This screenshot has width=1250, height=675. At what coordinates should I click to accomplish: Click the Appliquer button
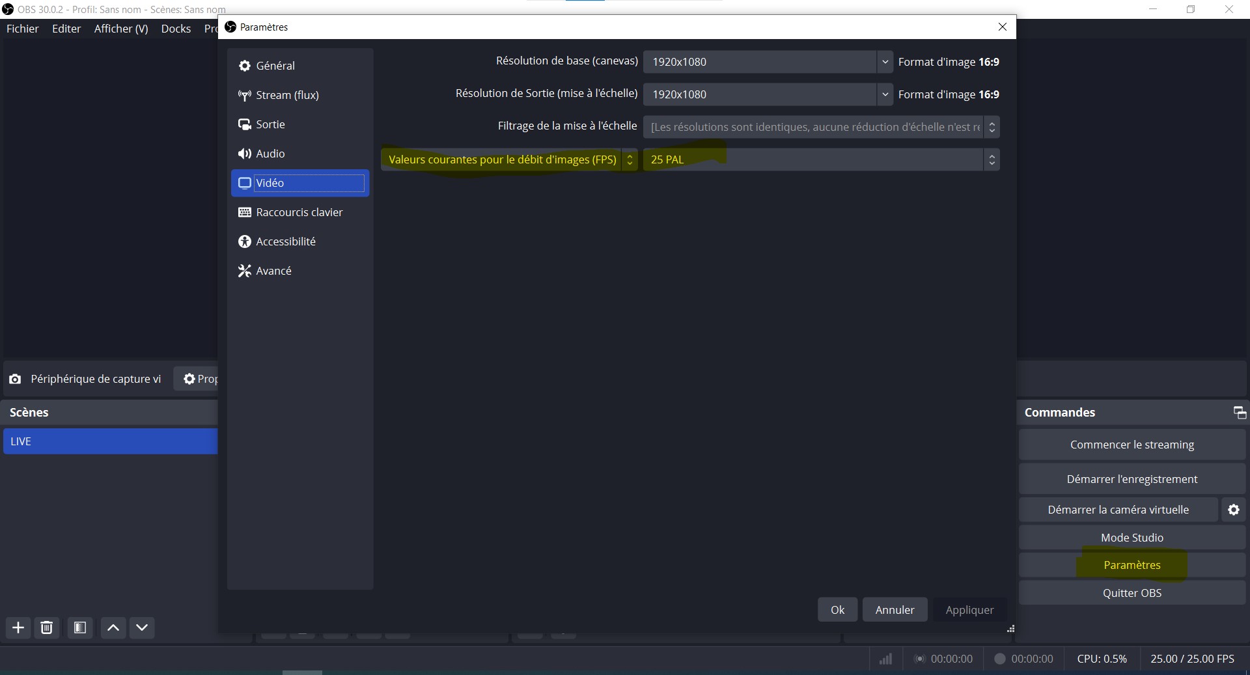tap(969, 610)
